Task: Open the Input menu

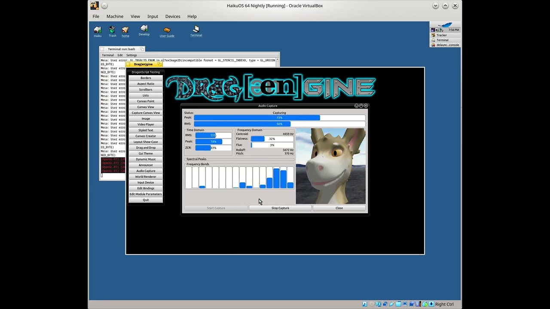Action: (153, 16)
